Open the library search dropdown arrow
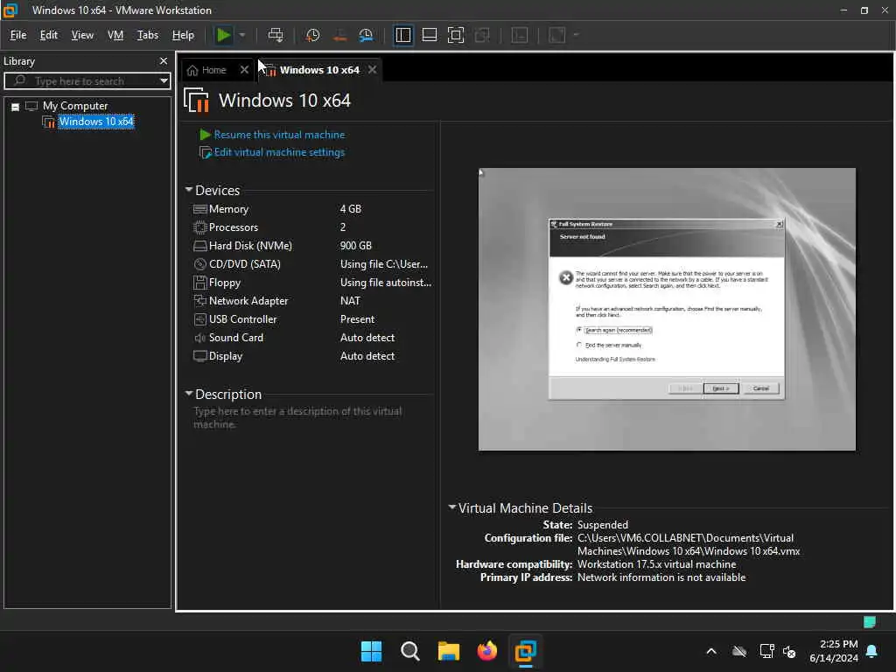896x672 pixels. [164, 81]
